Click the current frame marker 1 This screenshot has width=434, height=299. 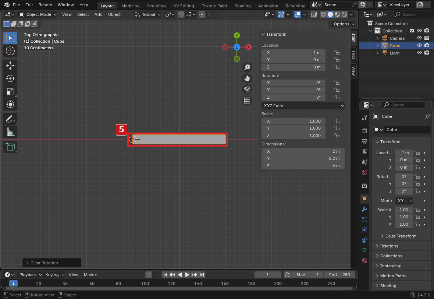13,283
